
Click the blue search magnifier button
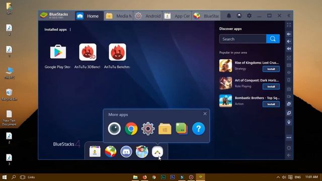(273, 39)
